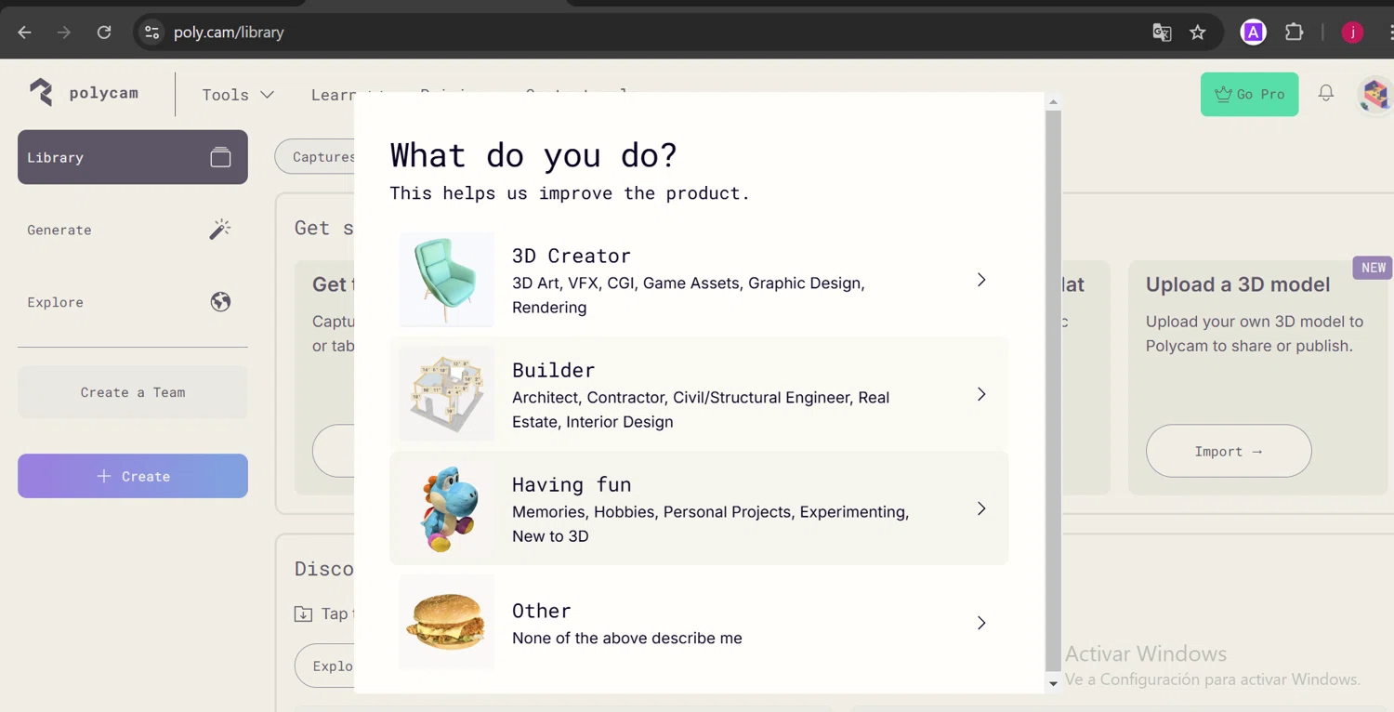
Task: Open the Chrome profile icon with letter j
Action: click(1353, 33)
